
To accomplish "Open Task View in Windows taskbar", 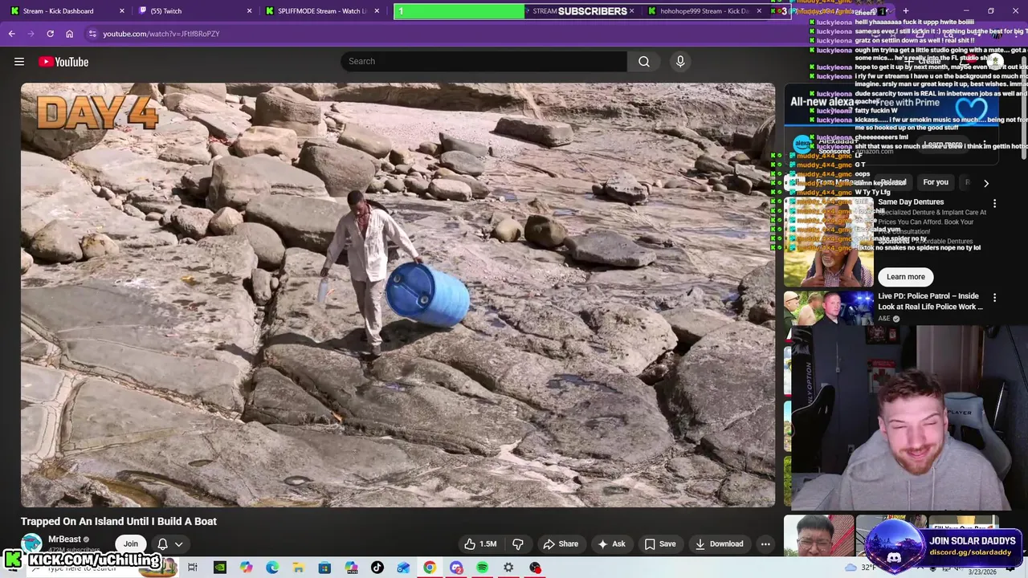I will coord(193,568).
